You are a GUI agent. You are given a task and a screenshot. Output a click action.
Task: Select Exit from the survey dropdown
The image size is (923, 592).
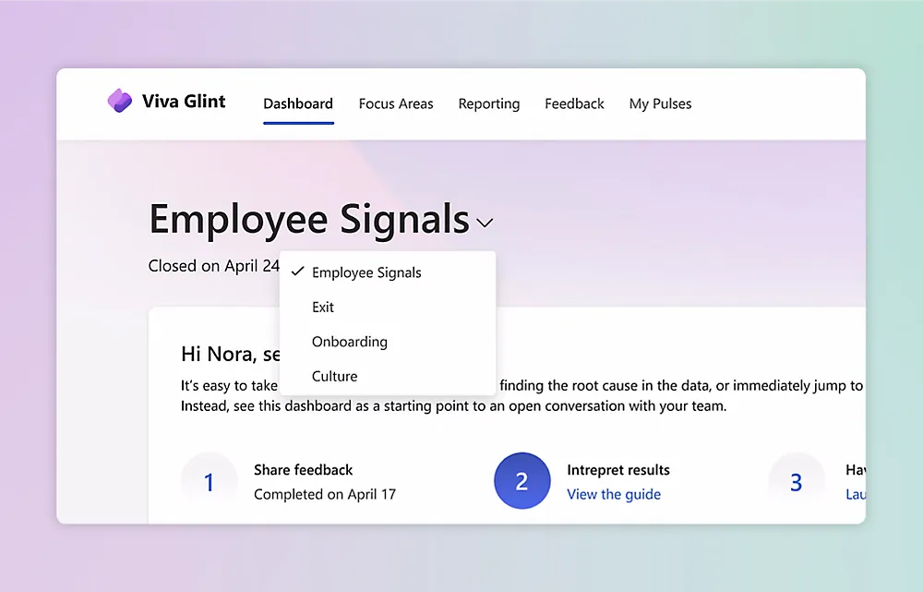(323, 307)
